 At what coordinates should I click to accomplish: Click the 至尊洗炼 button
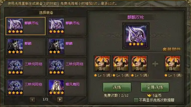[x=155, y=87]
